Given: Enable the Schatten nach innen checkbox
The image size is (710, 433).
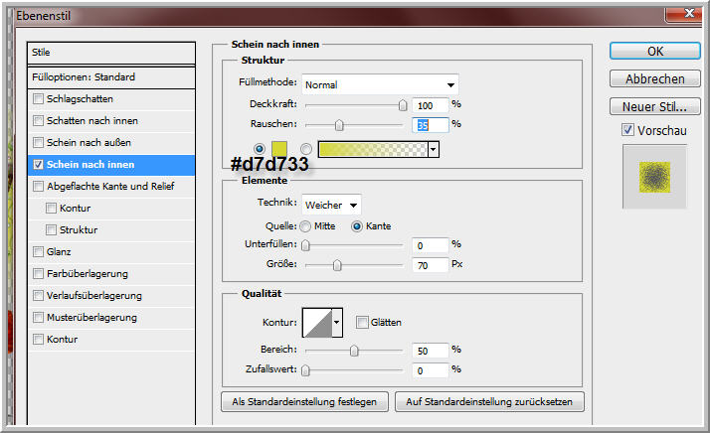Looking at the screenshot, I should [x=39, y=120].
